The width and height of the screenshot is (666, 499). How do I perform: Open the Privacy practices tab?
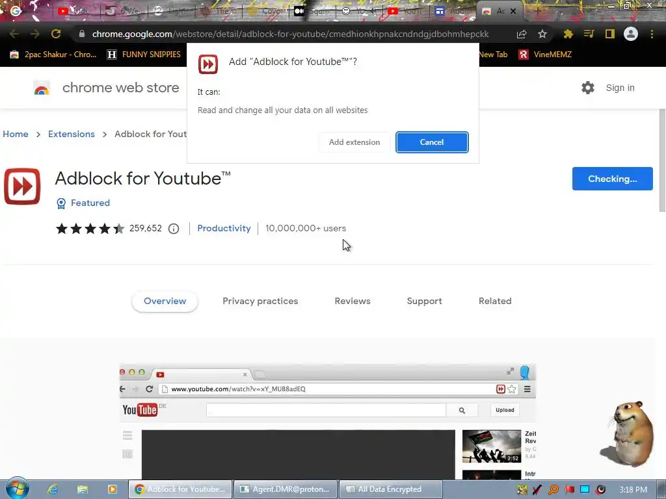pyautogui.click(x=260, y=301)
